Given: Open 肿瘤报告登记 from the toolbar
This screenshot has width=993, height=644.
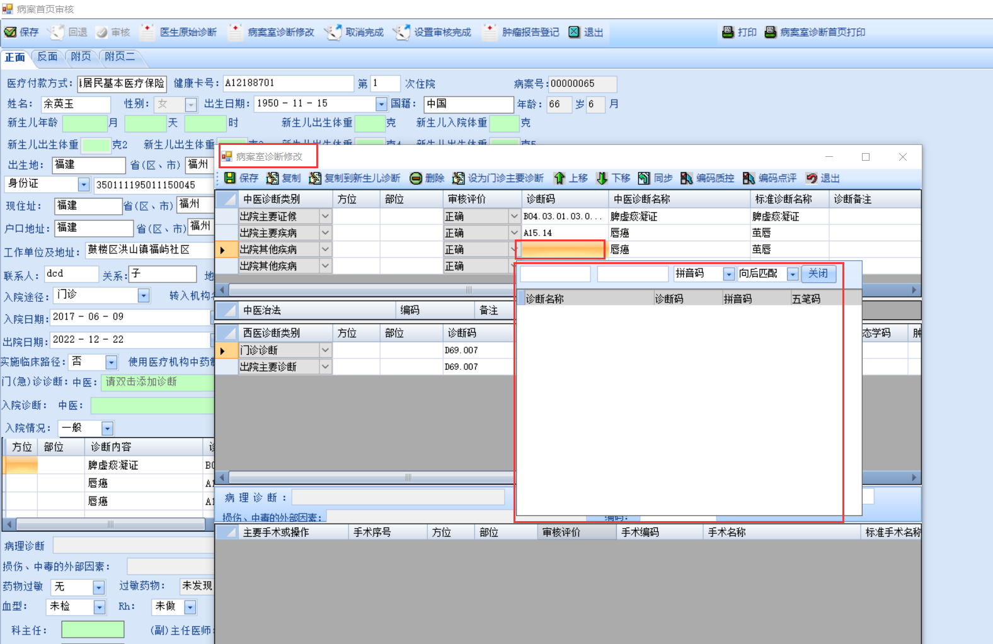Looking at the screenshot, I should tap(522, 32).
